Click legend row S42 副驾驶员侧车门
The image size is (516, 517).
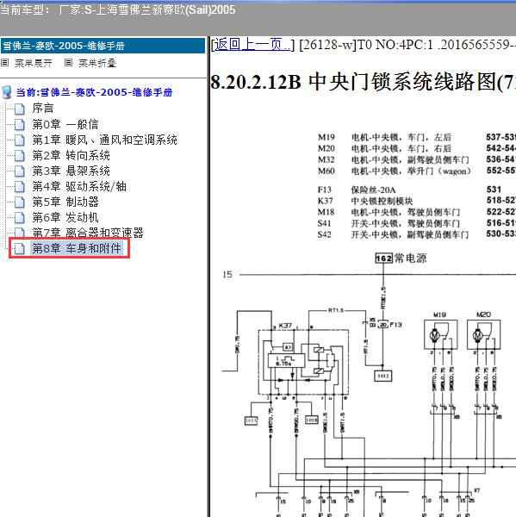tap(416, 234)
